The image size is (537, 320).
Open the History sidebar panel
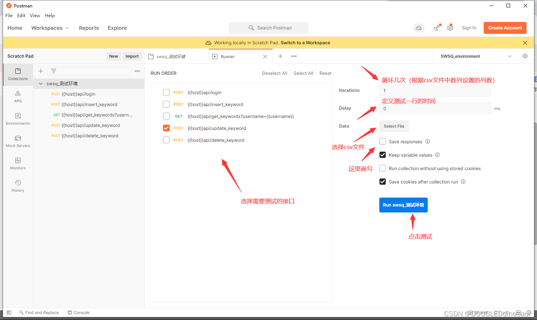[18, 186]
